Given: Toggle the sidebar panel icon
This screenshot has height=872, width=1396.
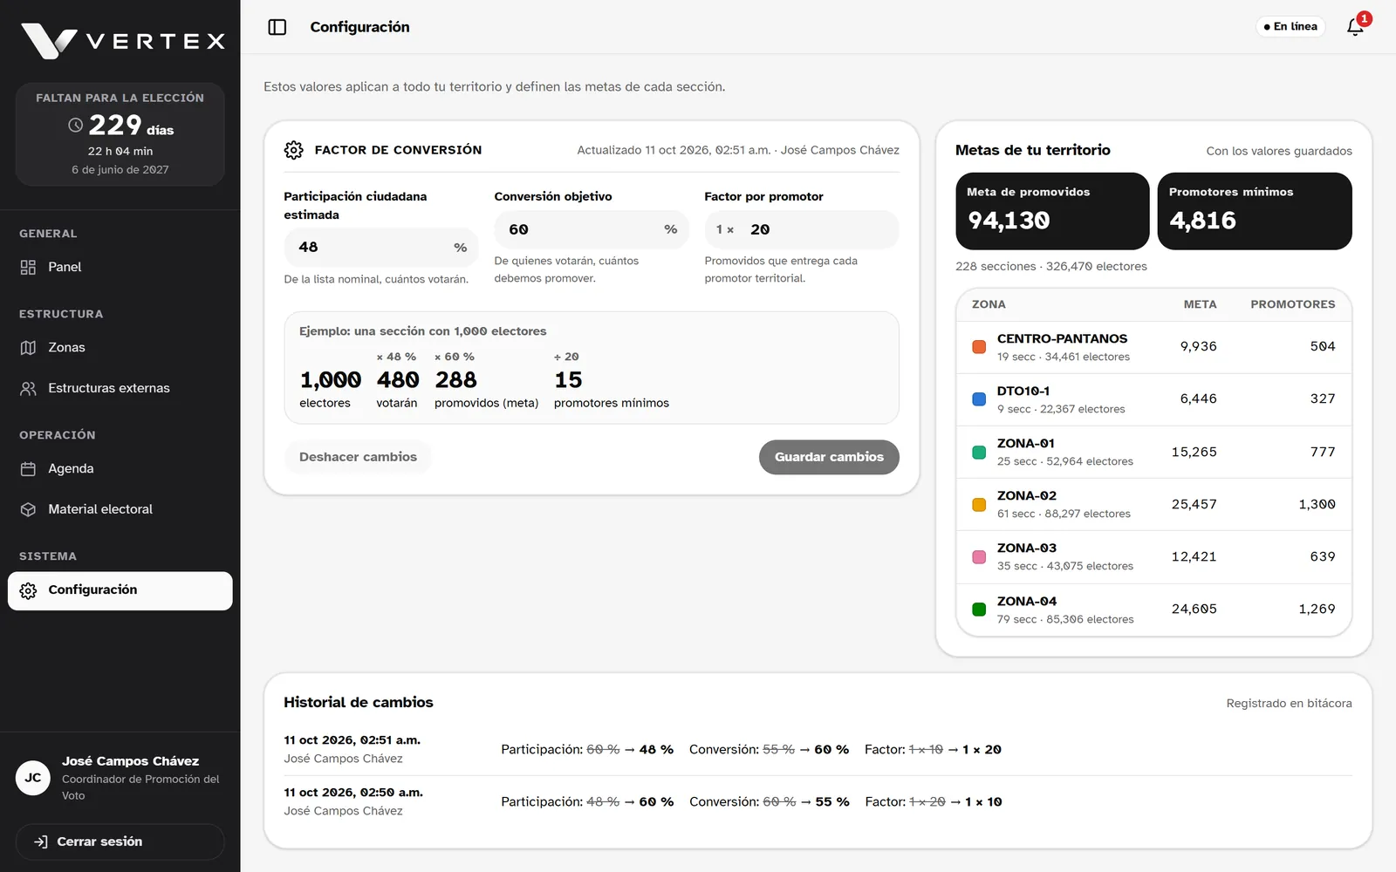Looking at the screenshot, I should tap(277, 27).
